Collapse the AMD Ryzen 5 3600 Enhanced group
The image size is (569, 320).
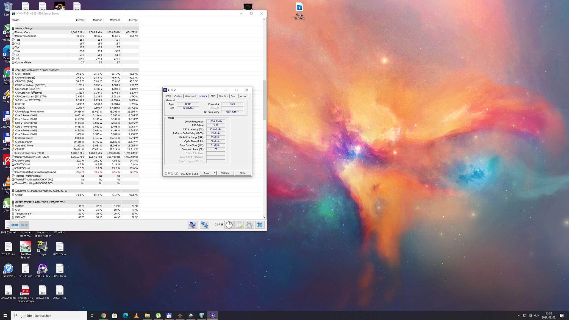click(37, 70)
